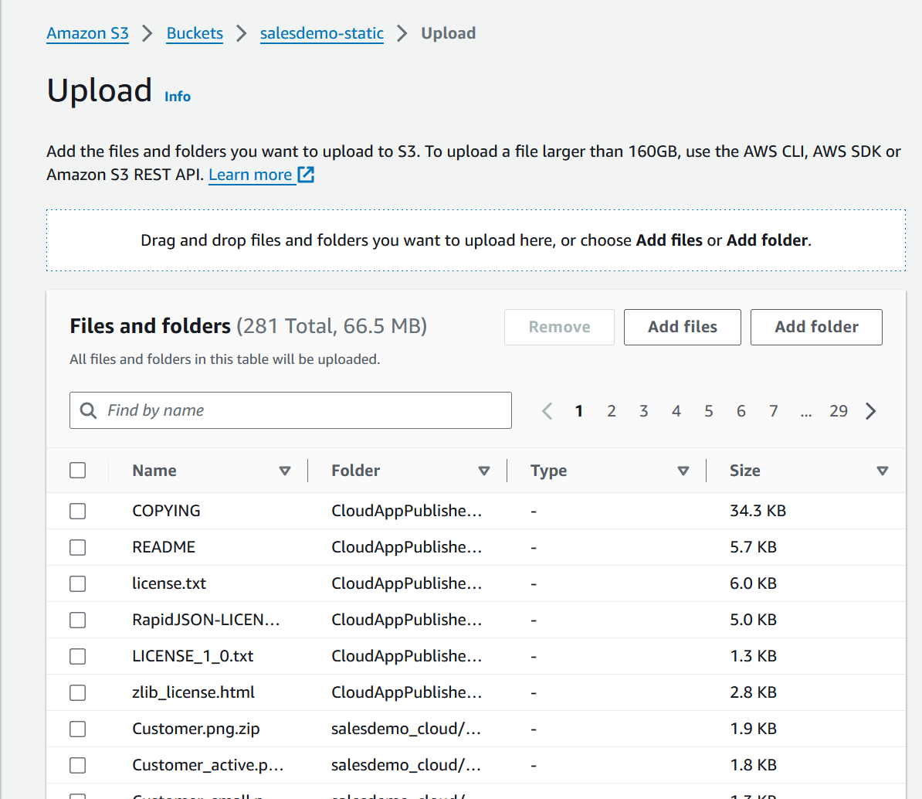Click the breadcrumb chevron after Buckets

tap(241, 33)
